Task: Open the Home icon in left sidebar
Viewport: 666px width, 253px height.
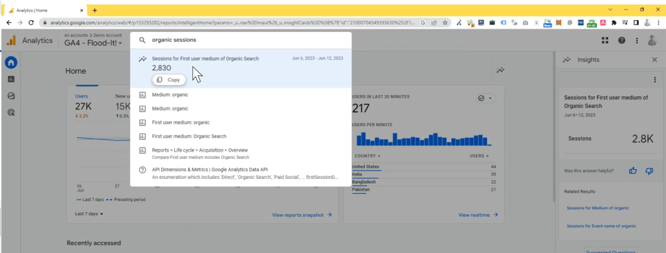Action: click(11, 63)
